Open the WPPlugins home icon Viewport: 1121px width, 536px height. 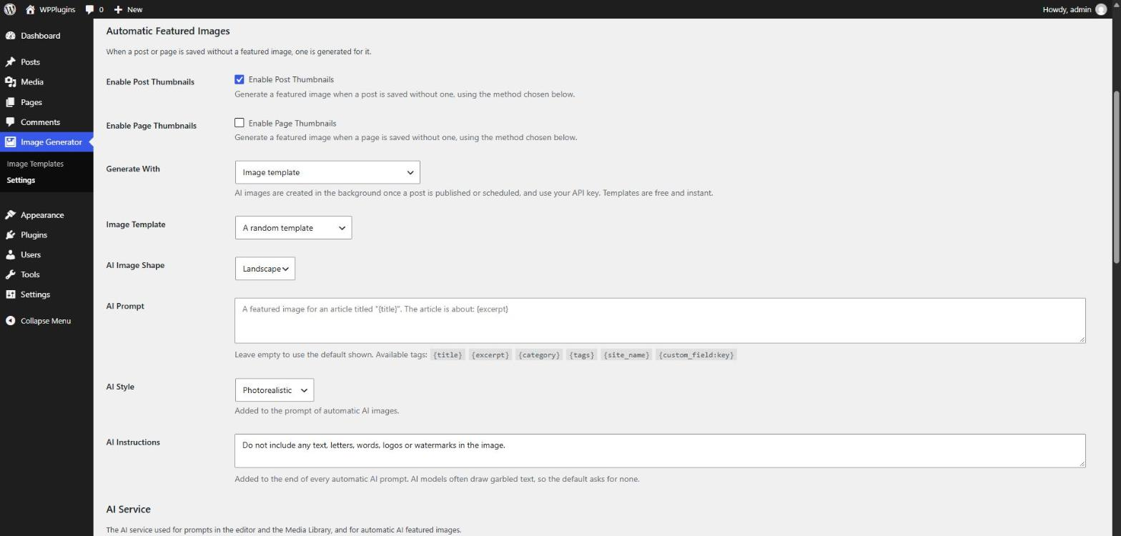click(30, 9)
